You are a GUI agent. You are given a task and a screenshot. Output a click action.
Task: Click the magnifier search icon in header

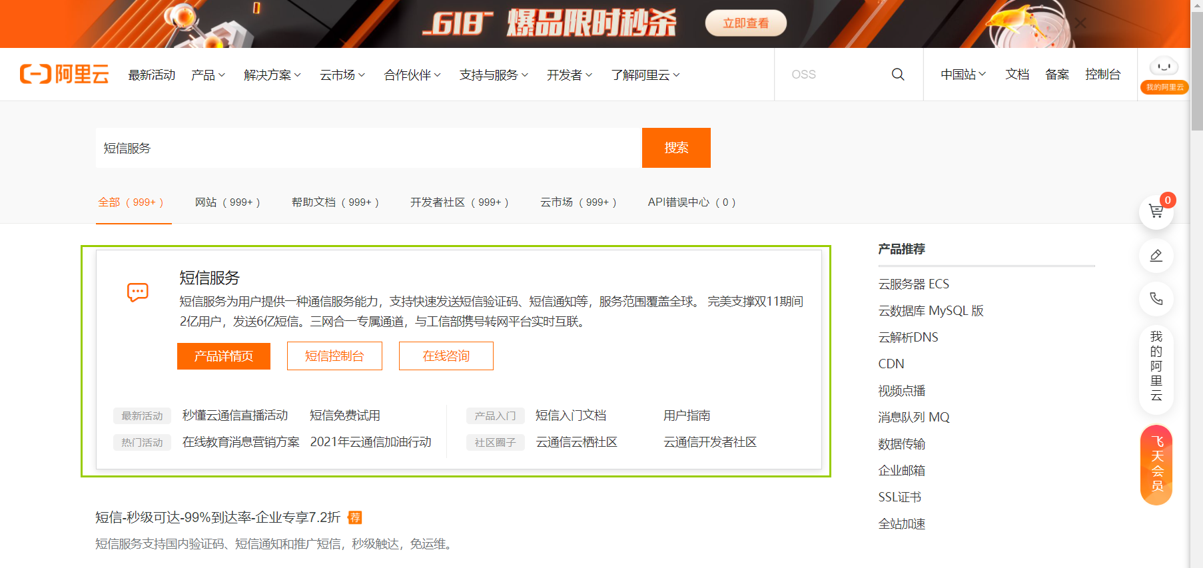(x=898, y=75)
